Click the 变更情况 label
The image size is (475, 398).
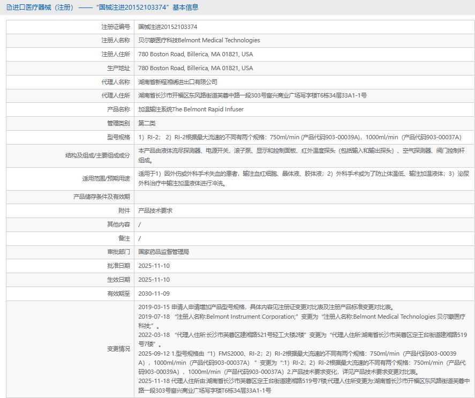point(118,349)
